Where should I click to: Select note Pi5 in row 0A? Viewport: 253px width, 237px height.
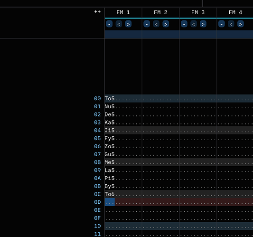tap(110, 178)
